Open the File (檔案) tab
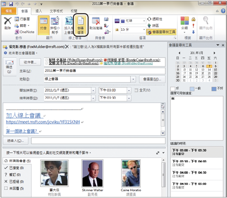 pos(9,11)
